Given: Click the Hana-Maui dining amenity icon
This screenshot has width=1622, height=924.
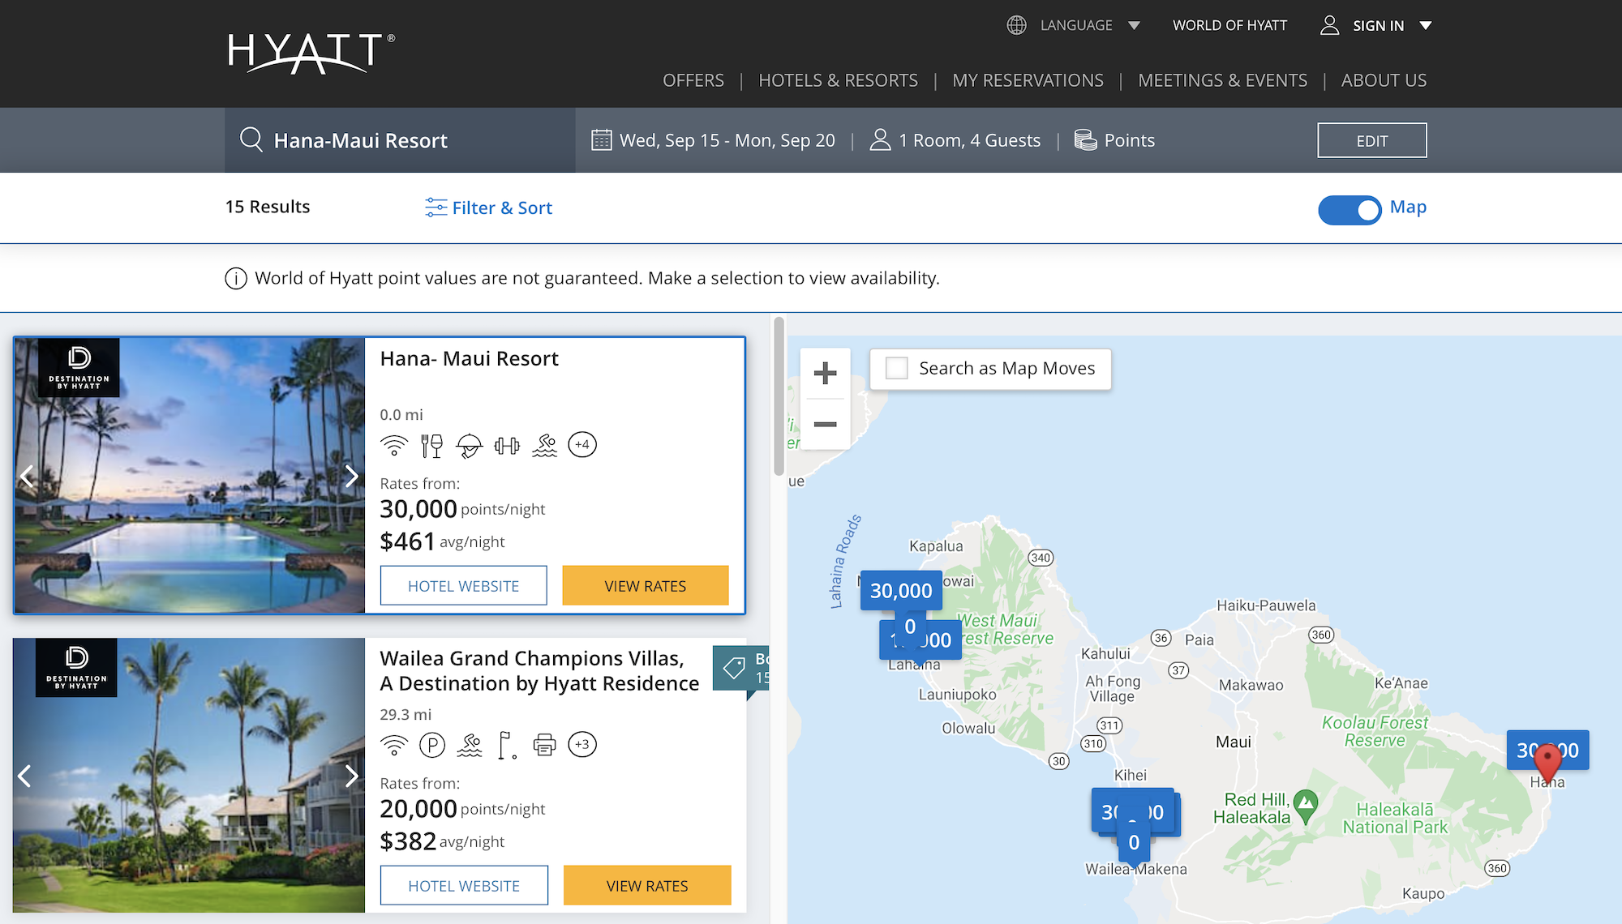Looking at the screenshot, I should [x=431, y=445].
